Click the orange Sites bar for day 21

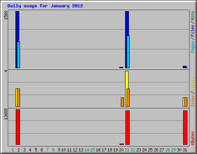(x=128, y=97)
